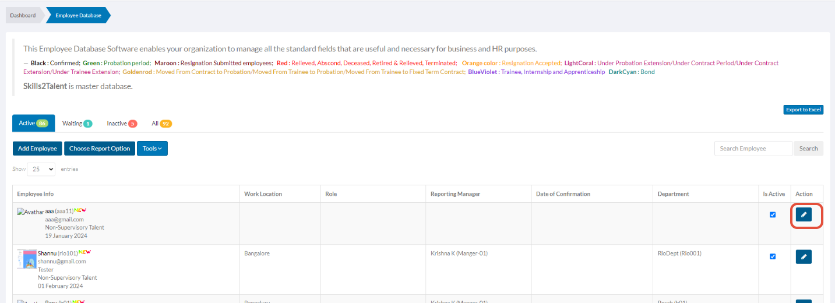The height and width of the screenshot is (303, 835).
Task: Switch to the Waiting tab
Action: click(x=77, y=124)
